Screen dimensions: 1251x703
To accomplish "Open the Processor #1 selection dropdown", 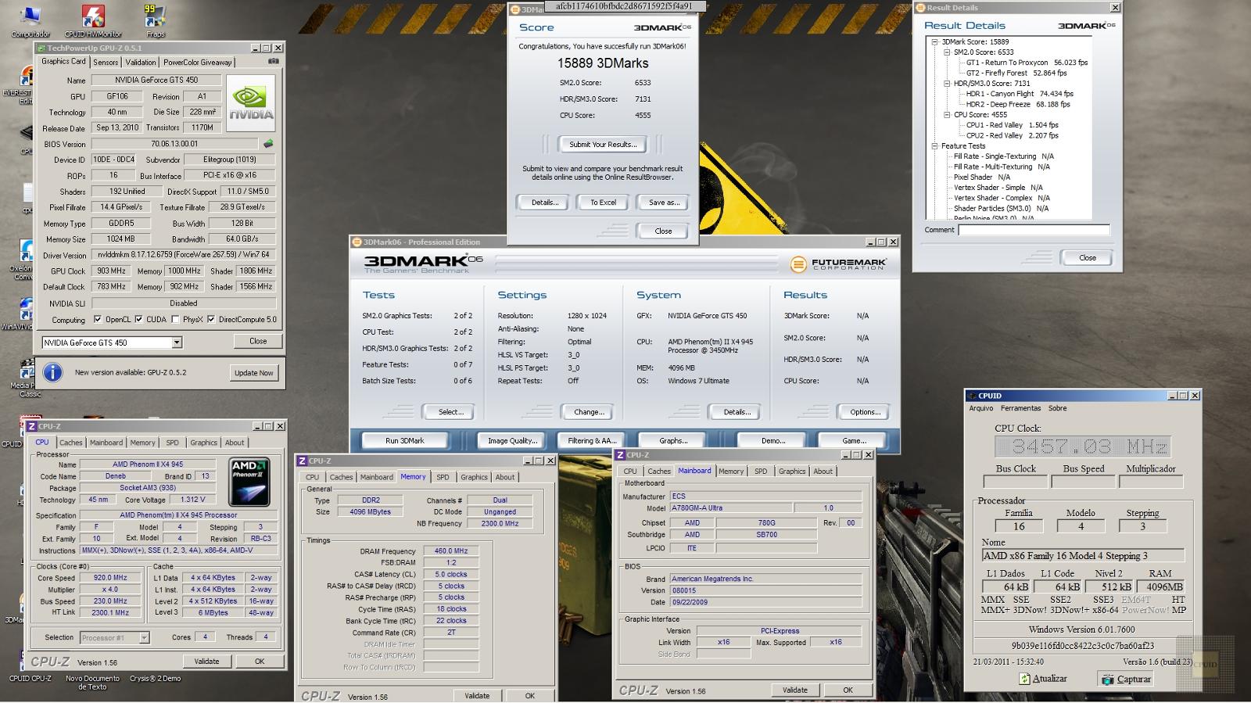I will coord(144,638).
